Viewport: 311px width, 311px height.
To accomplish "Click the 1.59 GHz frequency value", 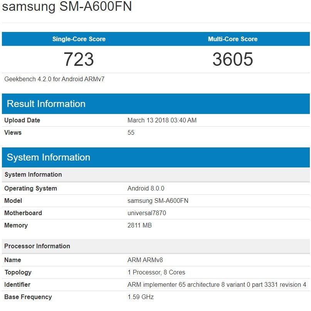I will pos(141,297).
